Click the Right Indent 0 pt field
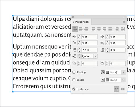 (117, 37)
